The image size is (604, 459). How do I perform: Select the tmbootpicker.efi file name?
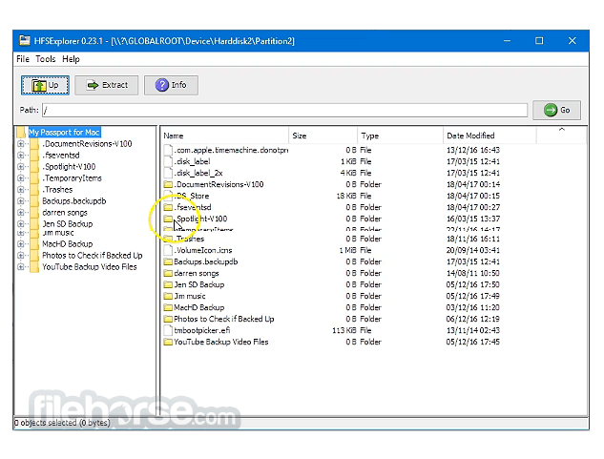click(x=202, y=330)
